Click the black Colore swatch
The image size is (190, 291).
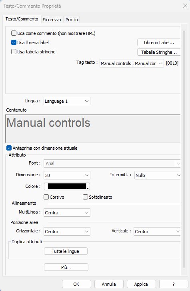point(67,186)
